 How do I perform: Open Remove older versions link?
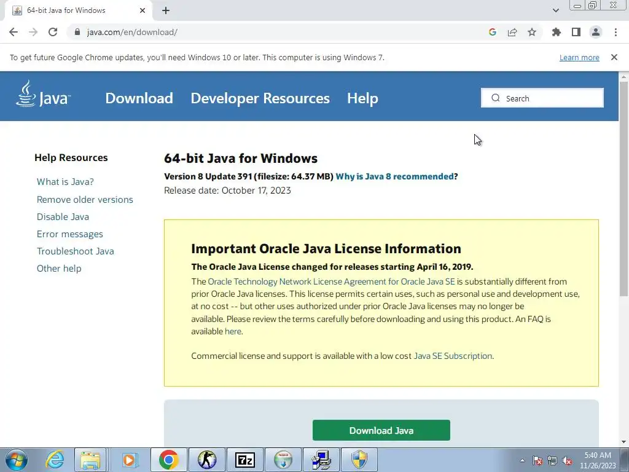(85, 200)
